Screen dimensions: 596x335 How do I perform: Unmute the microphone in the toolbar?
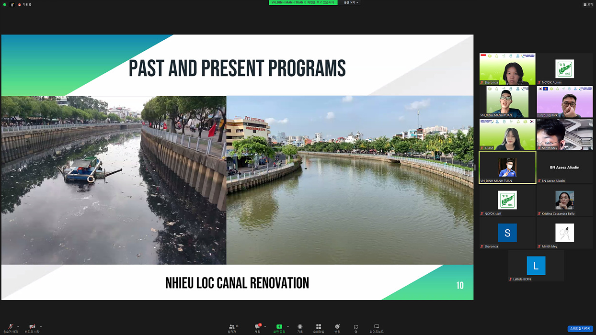11,327
